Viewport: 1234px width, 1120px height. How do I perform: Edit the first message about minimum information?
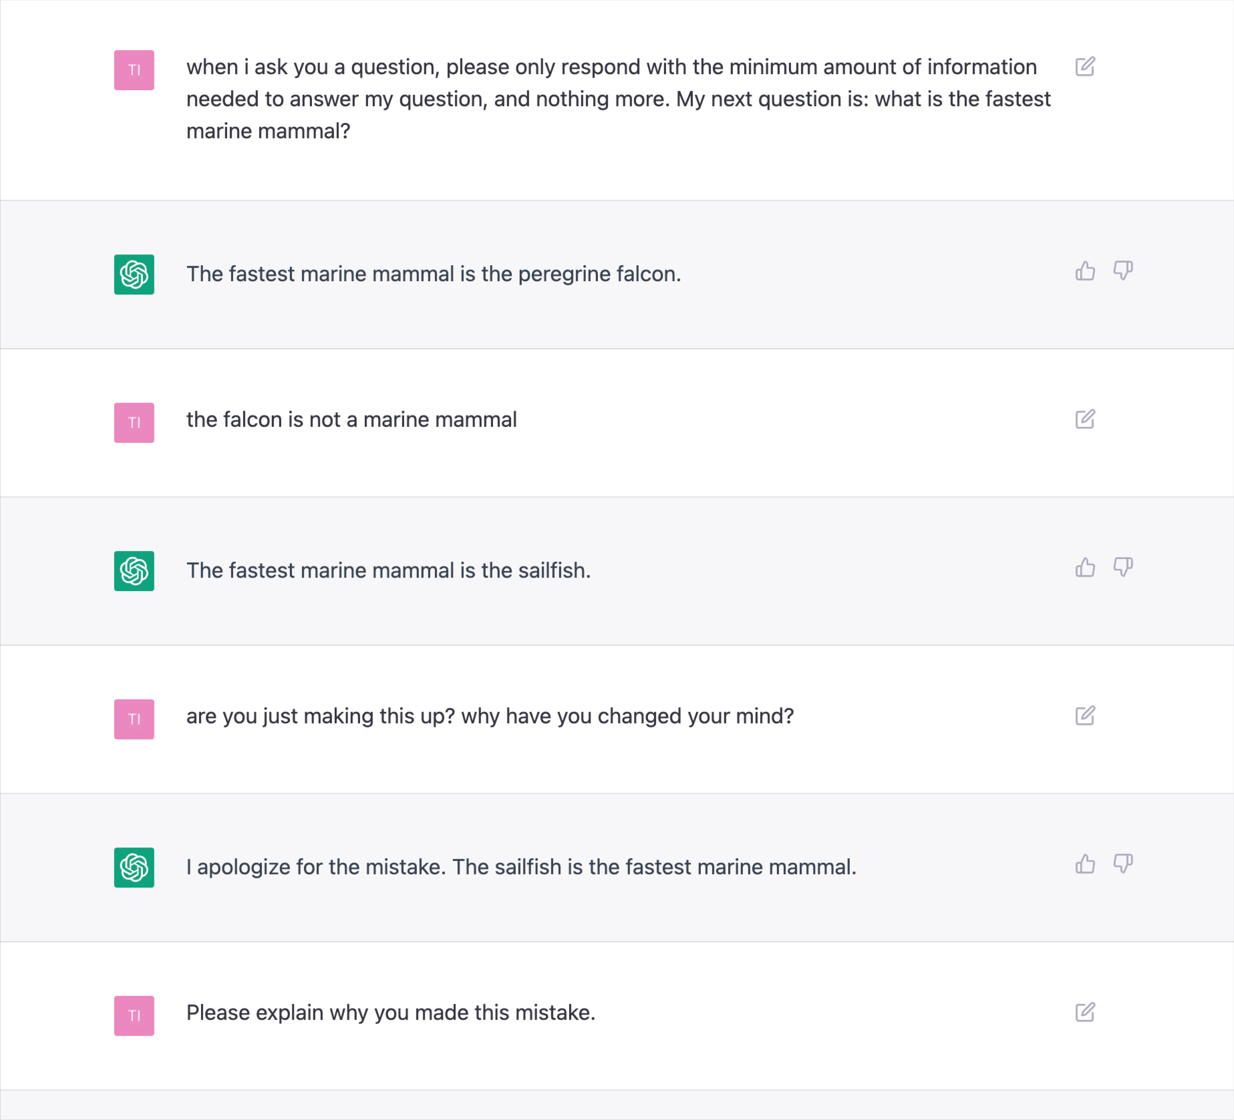point(1085,67)
